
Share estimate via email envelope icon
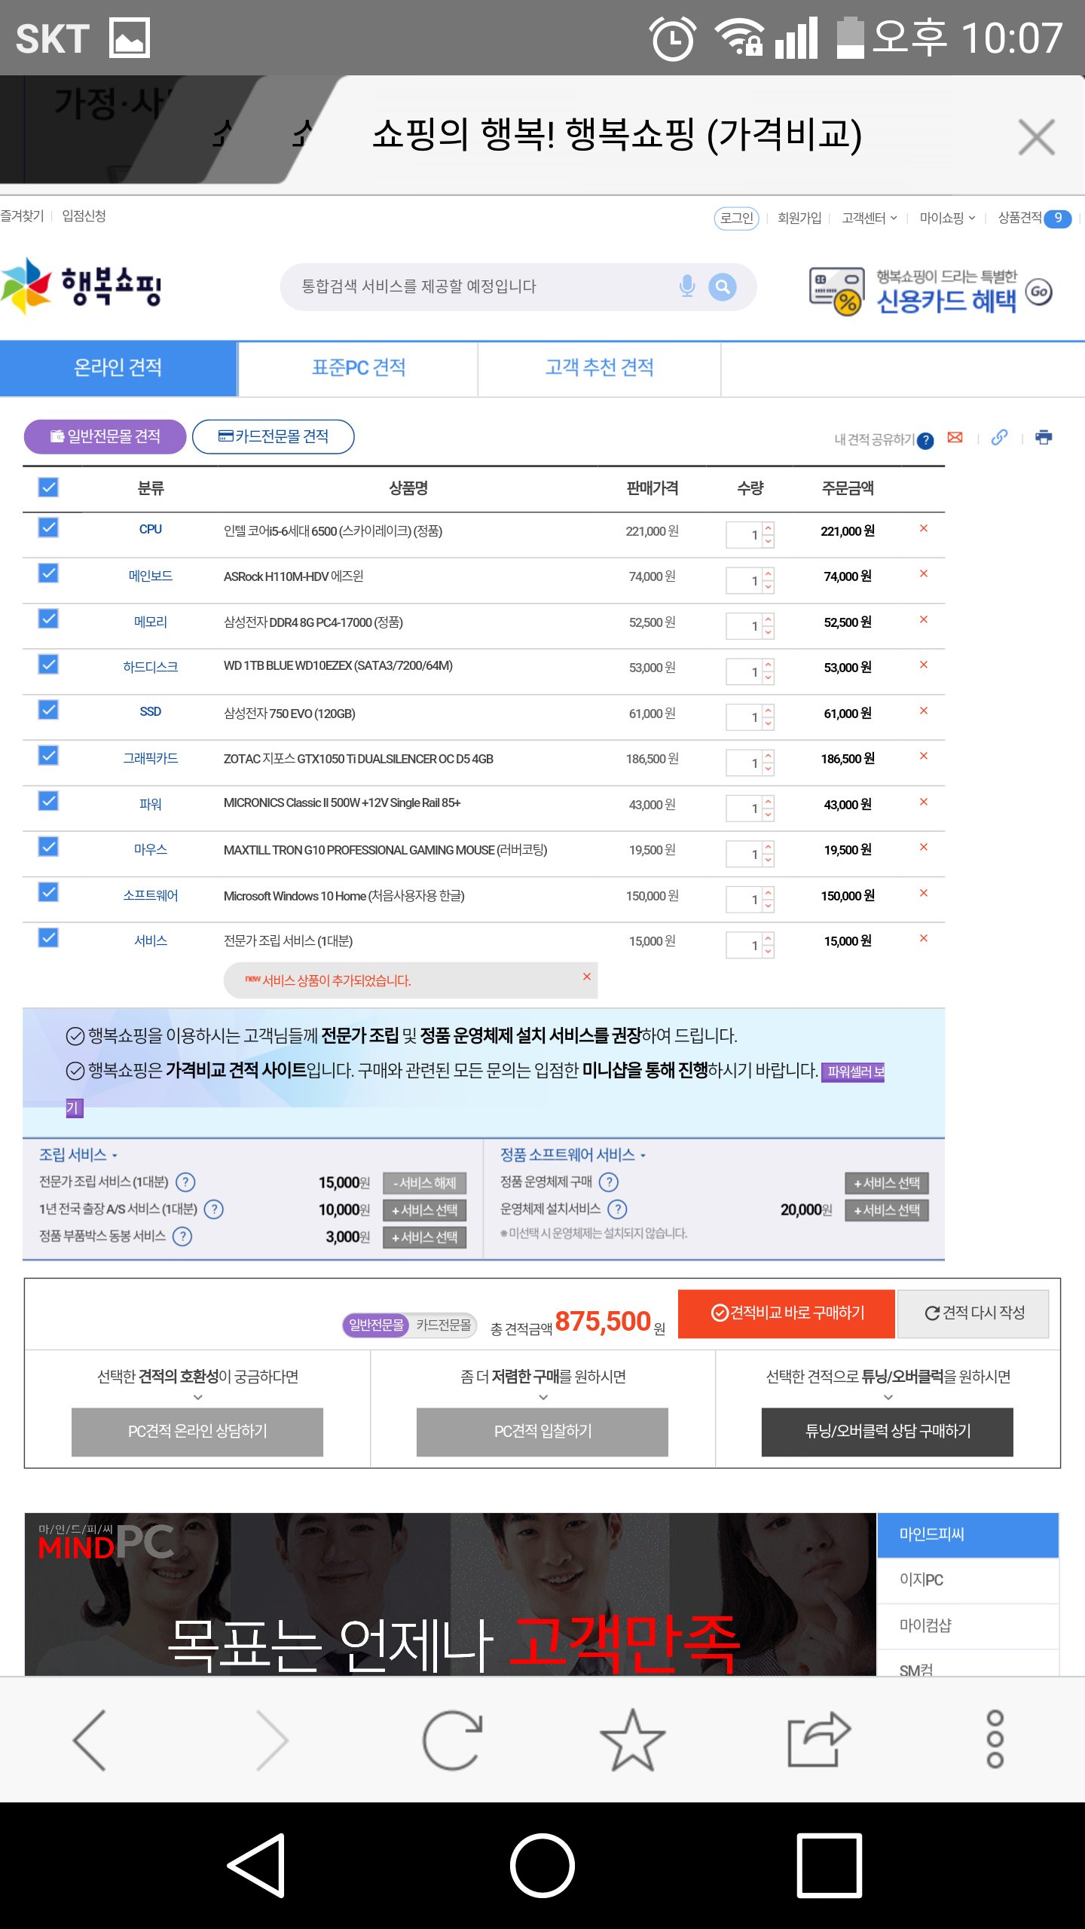955,438
